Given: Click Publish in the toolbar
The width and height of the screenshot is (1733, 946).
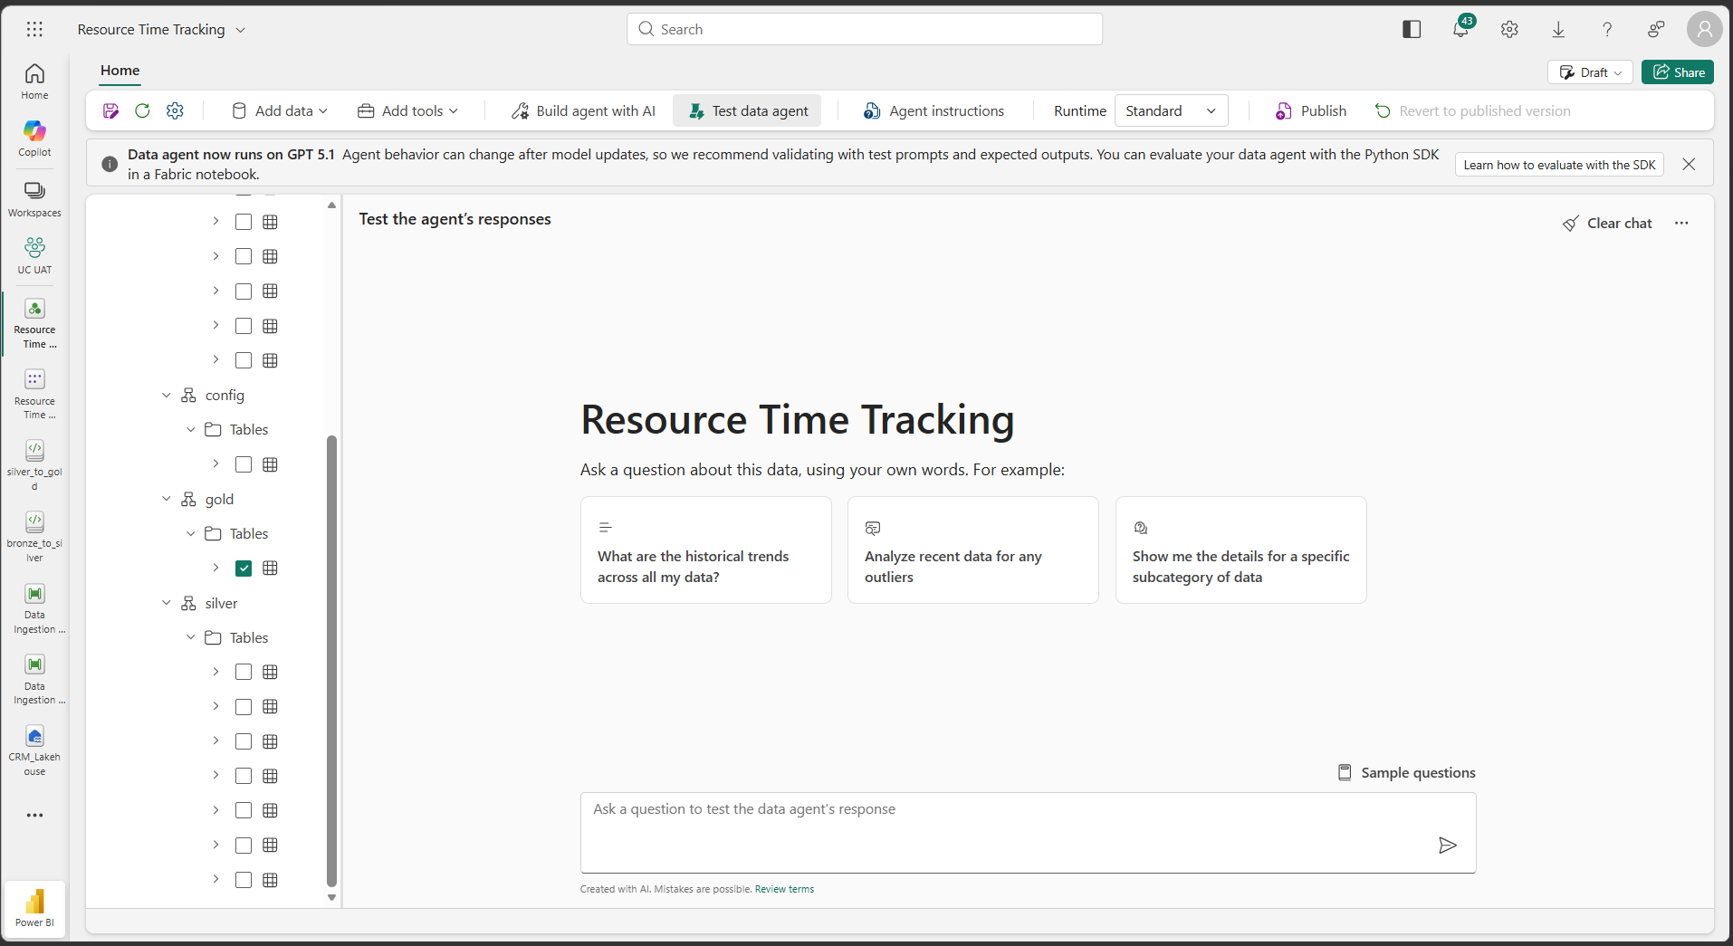Looking at the screenshot, I should tap(1311, 110).
